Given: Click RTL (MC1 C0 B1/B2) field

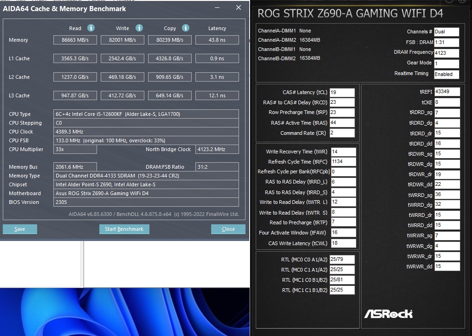Looking at the screenshot, I should (x=342, y=280).
